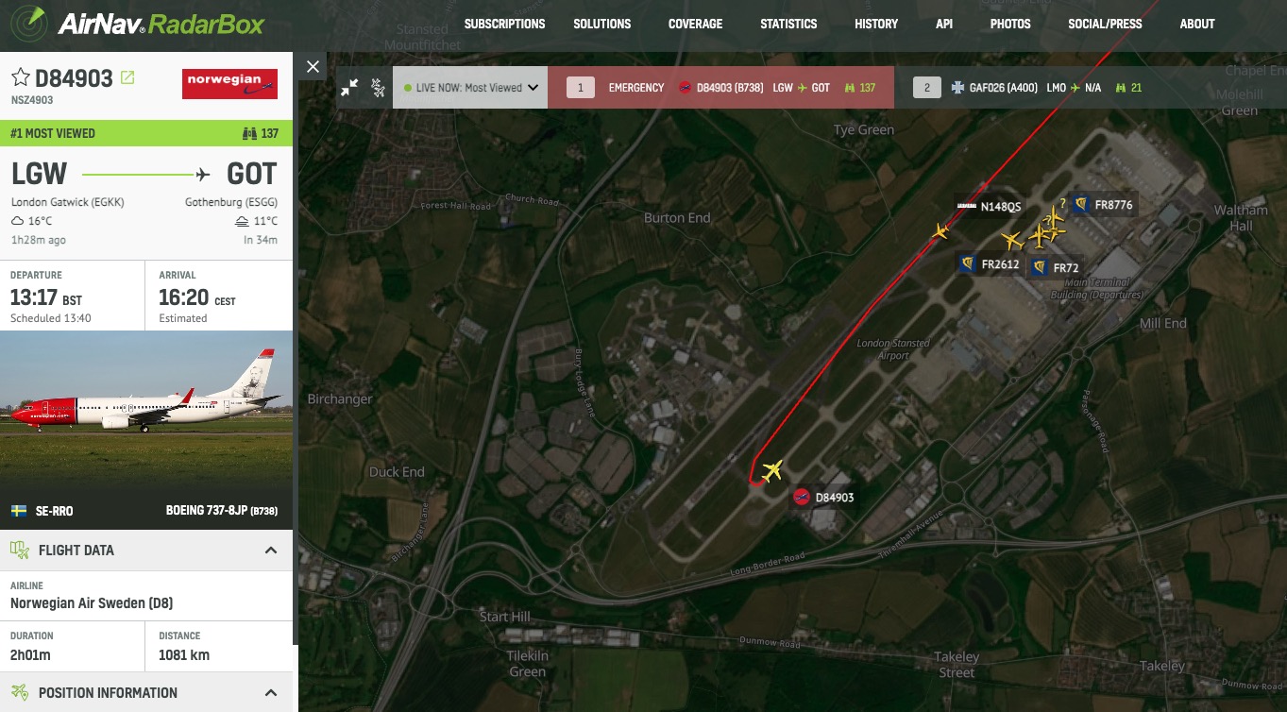
Task: Click the FR8776 flight label on the map
Action: (1113, 205)
